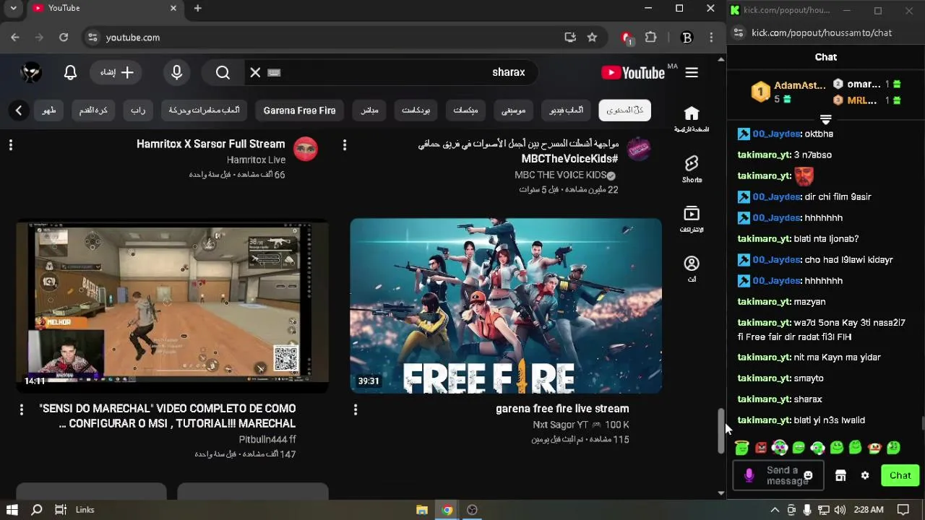Open Pitbulln444 ff channel link
The height and width of the screenshot is (520, 925).
coord(267,439)
